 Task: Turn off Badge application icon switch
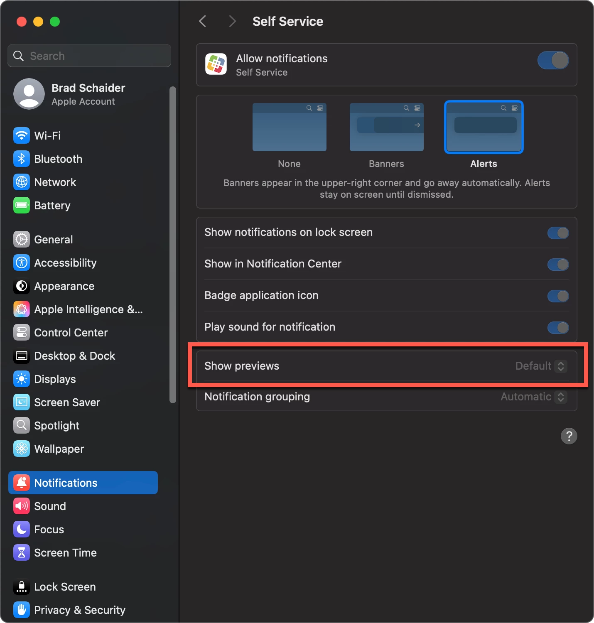tap(558, 296)
